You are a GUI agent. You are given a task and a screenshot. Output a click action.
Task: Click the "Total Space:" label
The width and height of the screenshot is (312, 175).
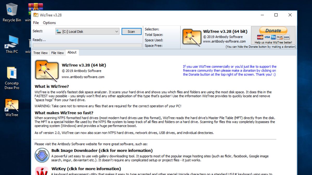tap(154, 34)
